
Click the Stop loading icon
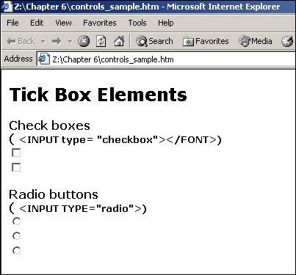[x=84, y=41]
